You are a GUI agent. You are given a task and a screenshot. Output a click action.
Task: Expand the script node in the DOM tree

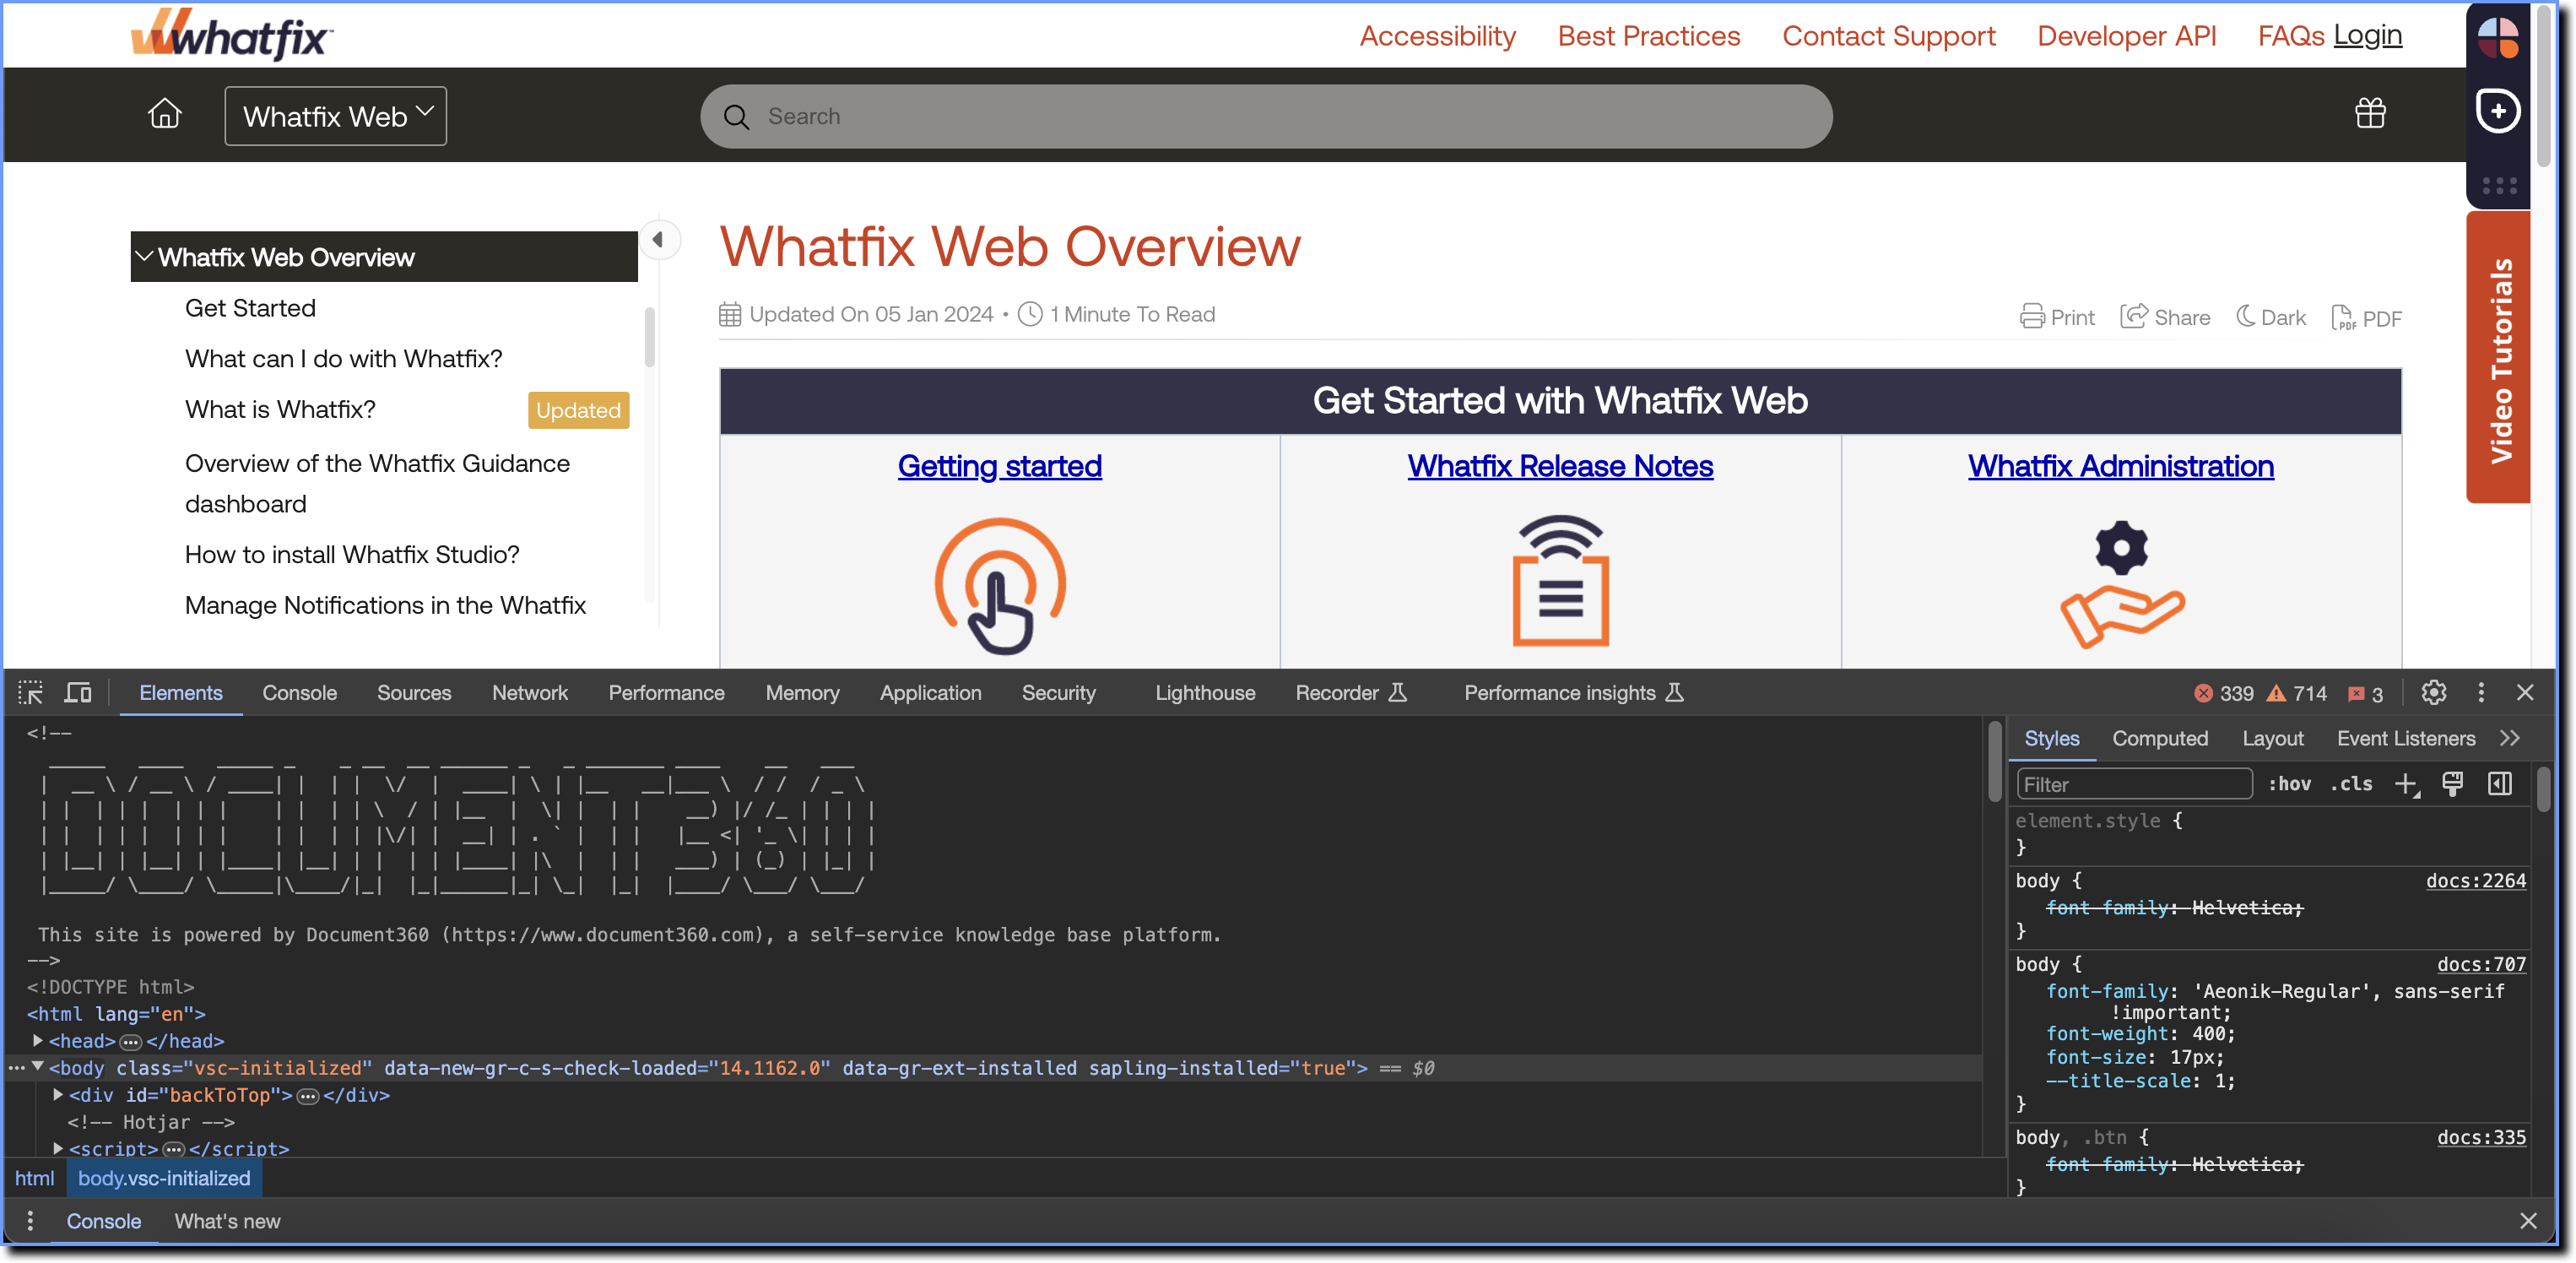(58, 1147)
